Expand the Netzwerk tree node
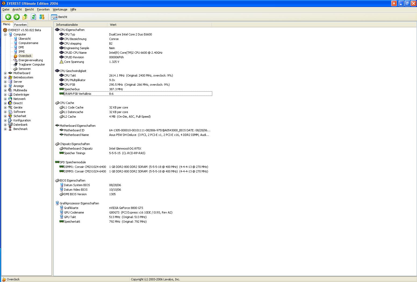The width and height of the screenshot is (417, 282). [5, 99]
